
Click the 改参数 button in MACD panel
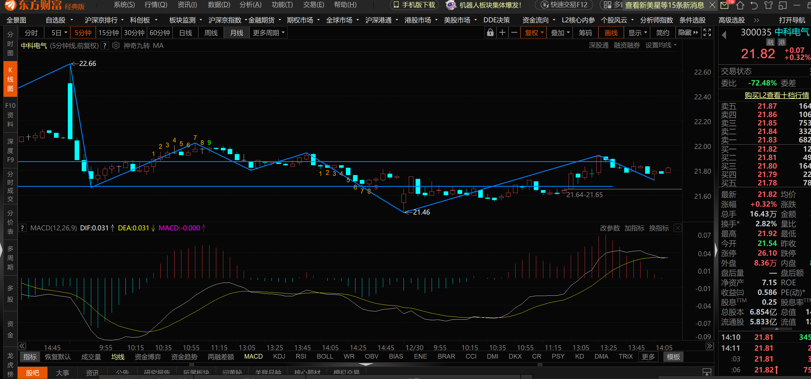point(609,228)
